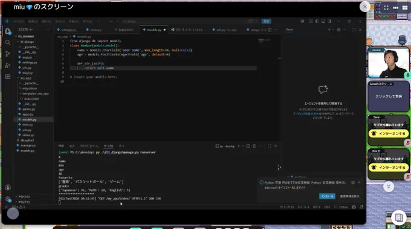Toggle the primary sidebar layout icon
This screenshot has height=229, width=411.
coord(317,21)
